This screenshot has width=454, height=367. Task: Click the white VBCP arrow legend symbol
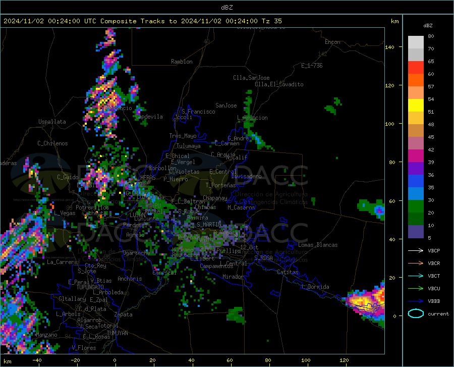(416, 250)
